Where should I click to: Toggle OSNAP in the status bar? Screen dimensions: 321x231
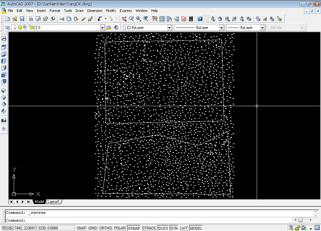(x=134, y=228)
